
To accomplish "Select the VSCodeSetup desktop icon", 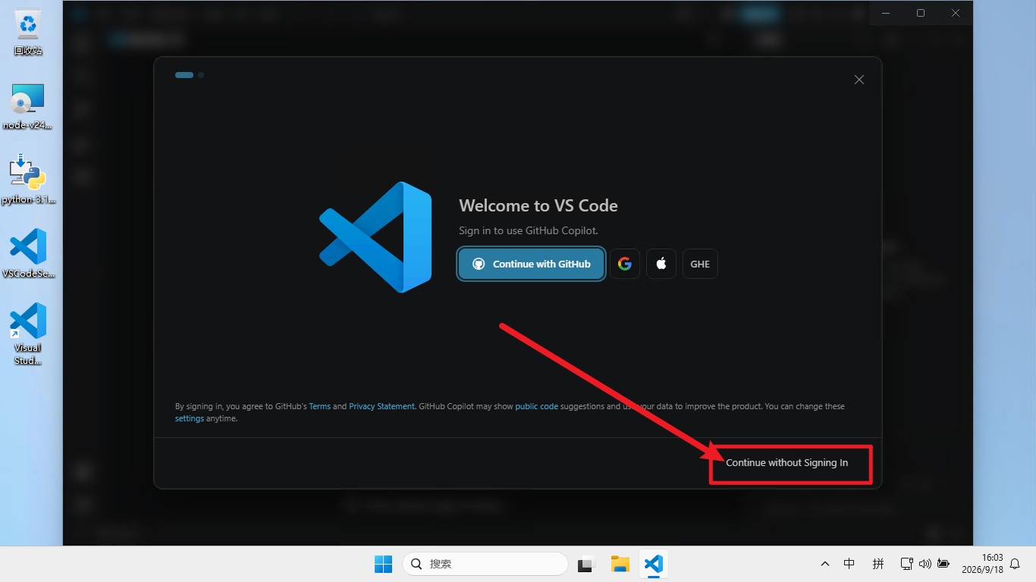I will tap(28, 254).
